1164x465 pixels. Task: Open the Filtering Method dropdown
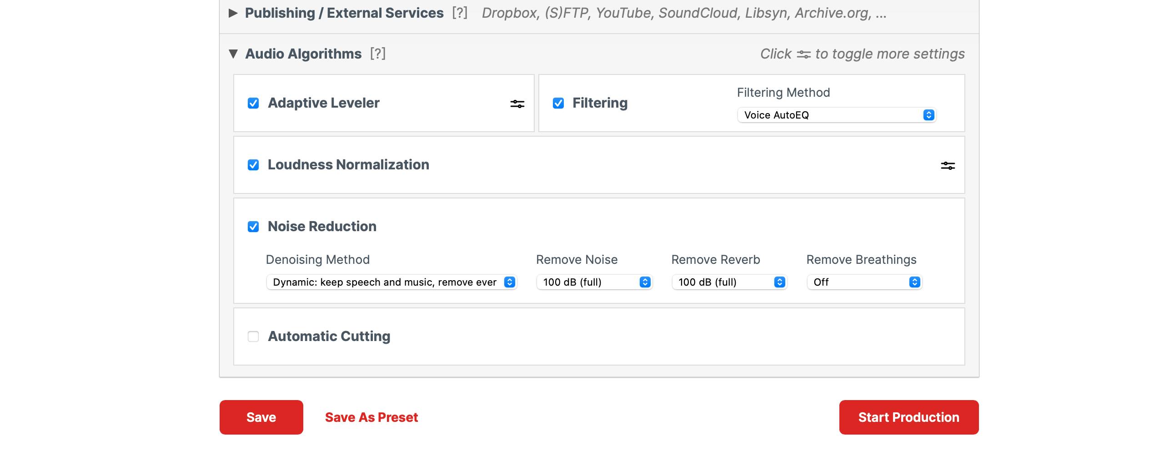pyautogui.click(x=836, y=115)
